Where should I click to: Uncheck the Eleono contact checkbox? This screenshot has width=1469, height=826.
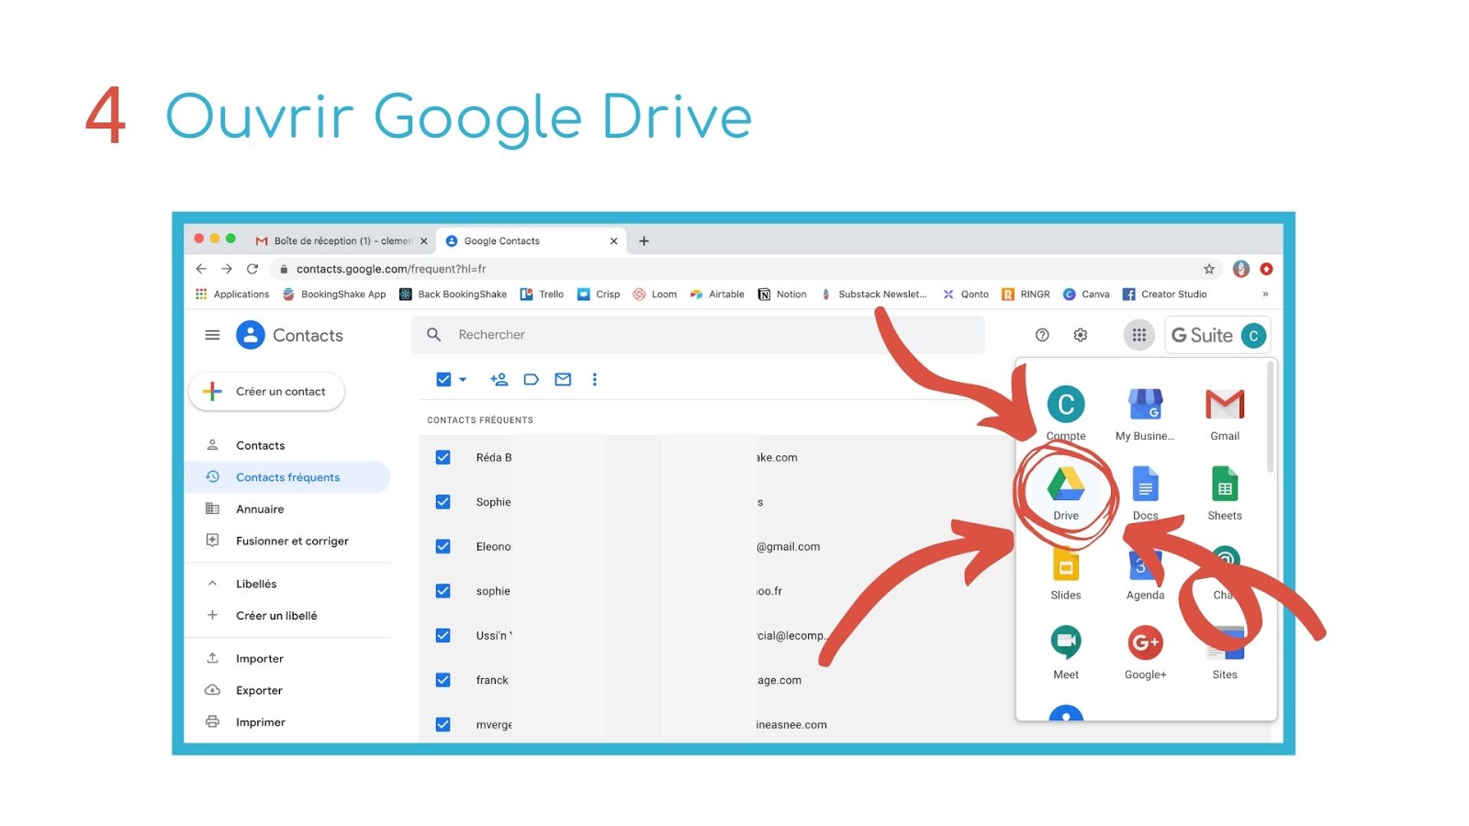(443, 546)
